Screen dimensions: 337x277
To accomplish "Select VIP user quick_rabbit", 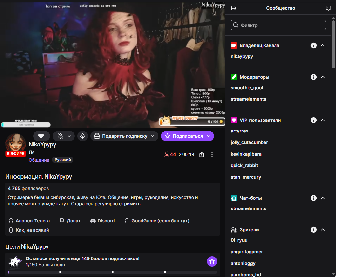I will click(x=244, y=165).
